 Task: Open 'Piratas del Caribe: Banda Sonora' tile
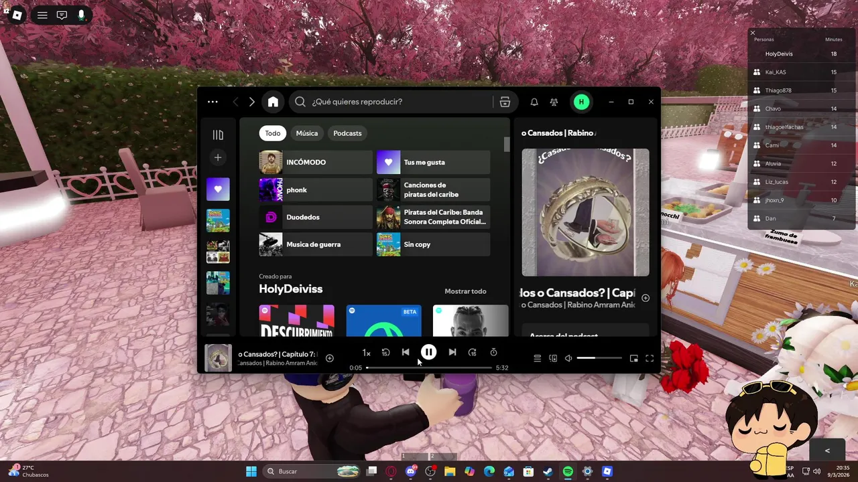click(433, 217)
